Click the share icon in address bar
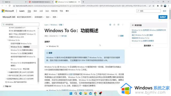This screenshot has height=96, width=171. [150, 6]
